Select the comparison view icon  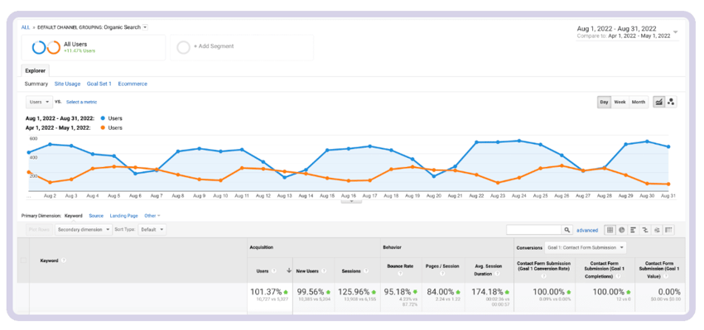645,230
